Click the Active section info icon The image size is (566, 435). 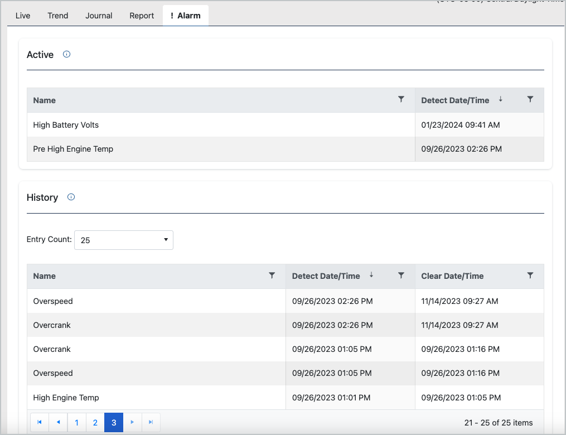click(67, 55)
